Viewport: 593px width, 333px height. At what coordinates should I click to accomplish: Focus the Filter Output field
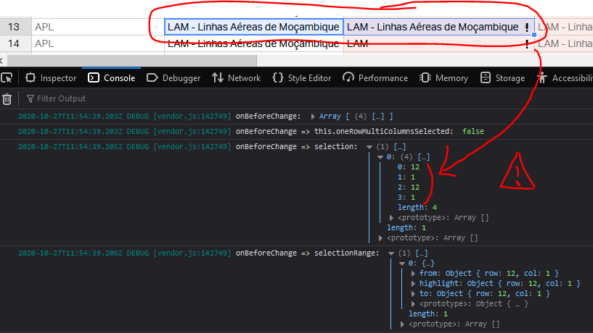pos(61,98)
